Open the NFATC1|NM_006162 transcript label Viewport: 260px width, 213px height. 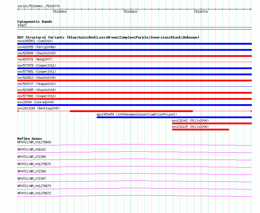(x=32, y=150)
